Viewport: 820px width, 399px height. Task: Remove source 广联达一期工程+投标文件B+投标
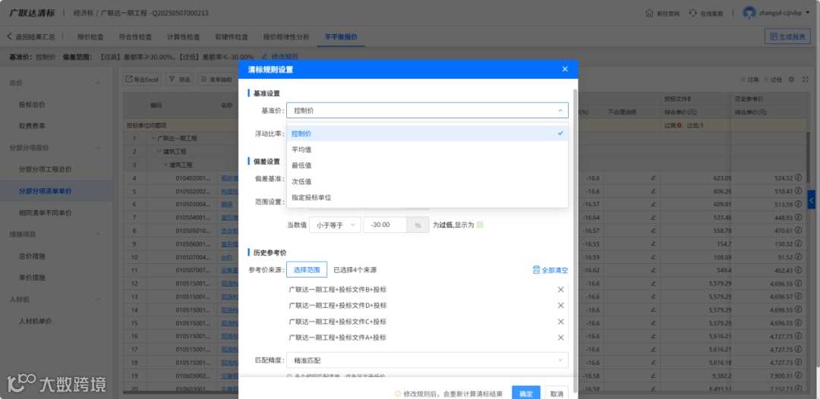(x=560, y=290)
